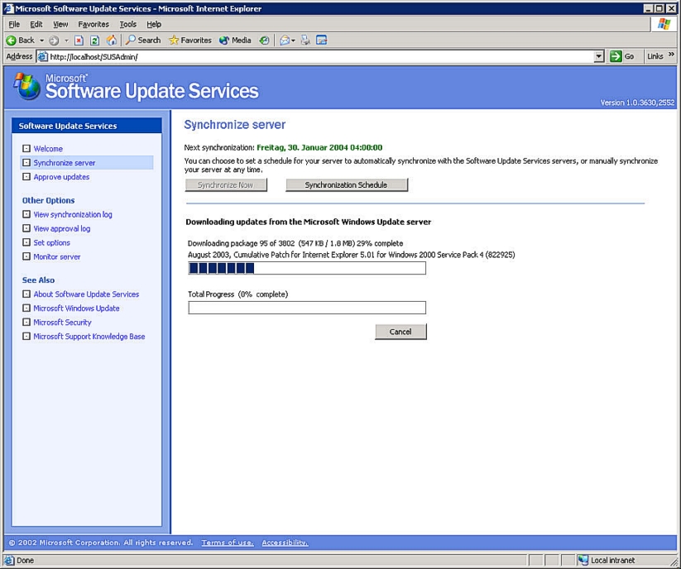The image size is (681, 569).
Task: Open the Terms of use link
Action: click(228, 543)
